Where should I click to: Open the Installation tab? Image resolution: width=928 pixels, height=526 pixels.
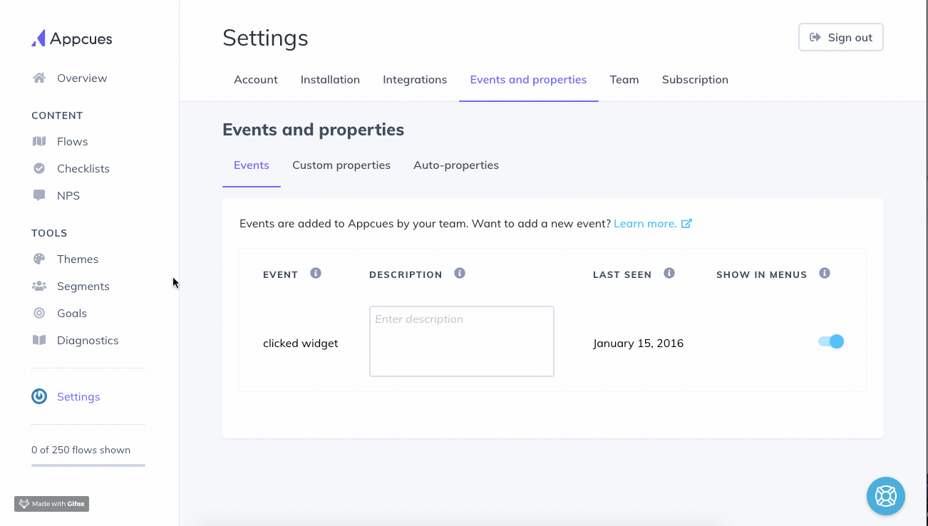tap(330, 80)
